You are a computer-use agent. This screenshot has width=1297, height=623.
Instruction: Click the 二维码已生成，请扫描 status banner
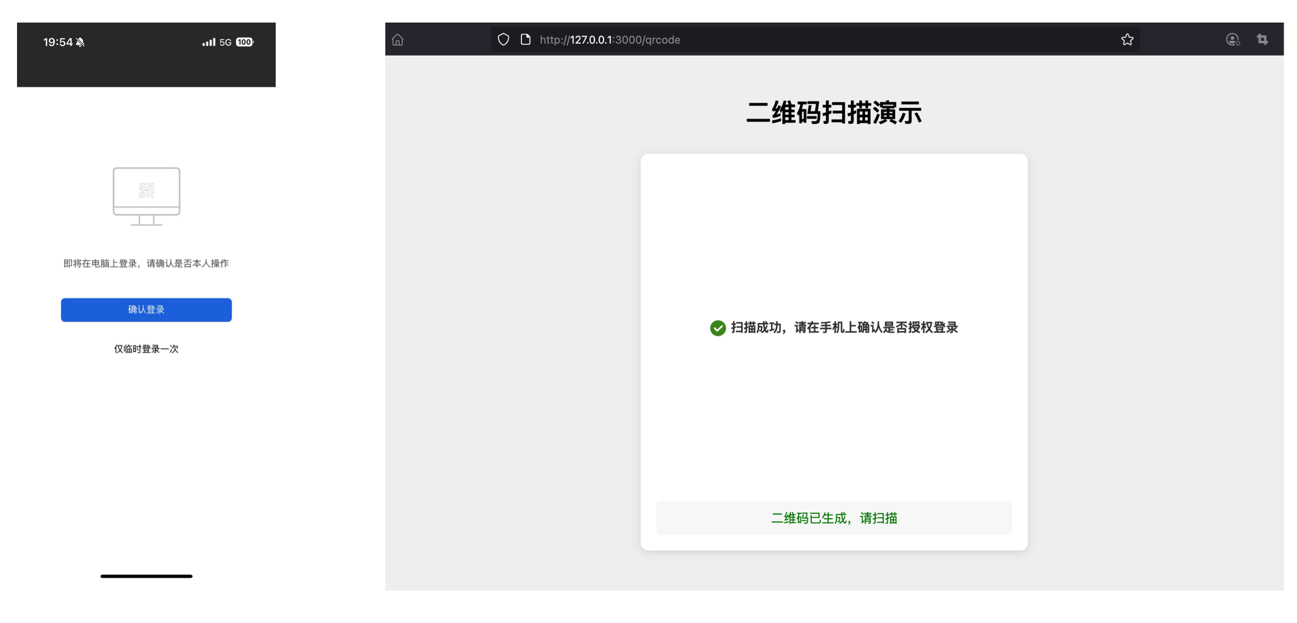pyautogui.click(x=833, y=518)
